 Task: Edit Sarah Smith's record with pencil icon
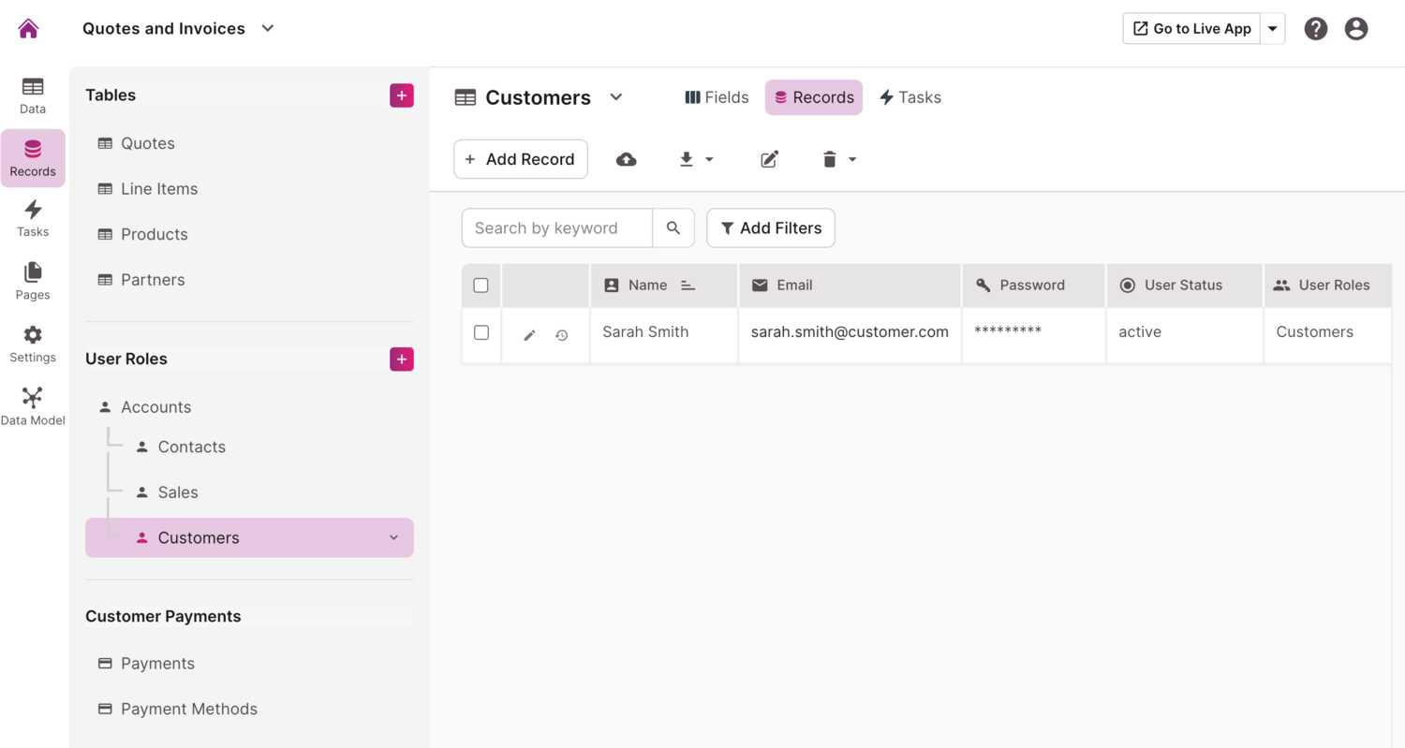pyautogui.click(x=529, y=334)
